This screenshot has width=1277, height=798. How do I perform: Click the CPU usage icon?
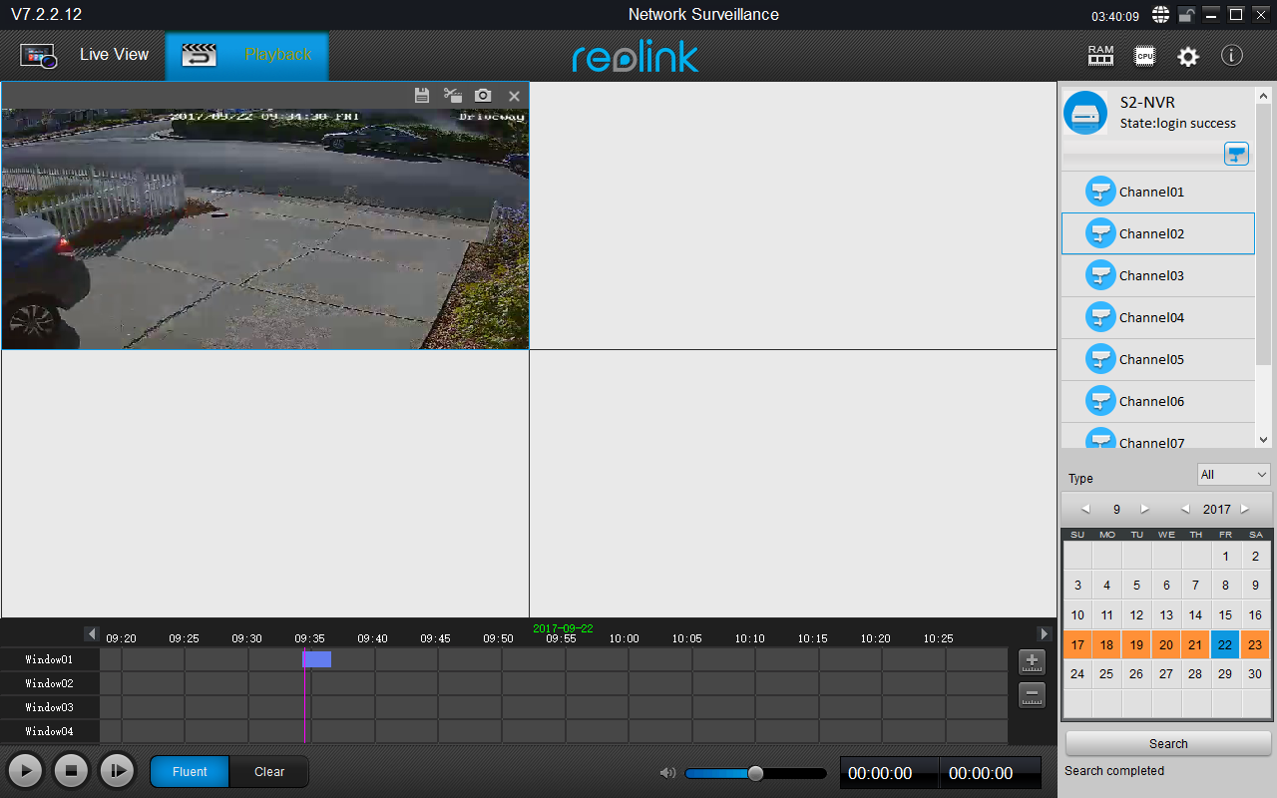[1144, 56]
